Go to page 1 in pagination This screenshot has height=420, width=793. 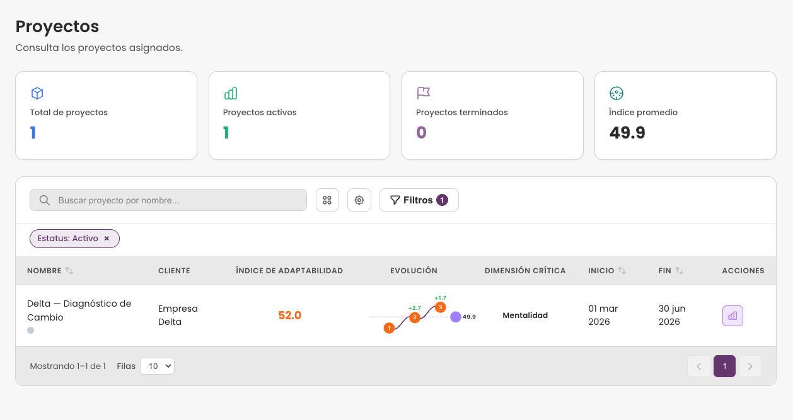(724, 366)
